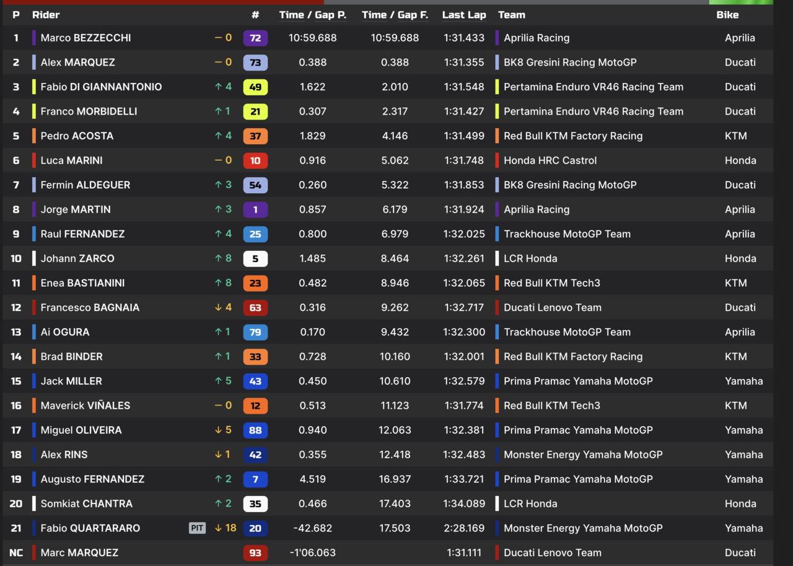Select rider Luca MARINI
Image resolution: width=793 pixels, height=566 pixels.
pyautogui.click(x=71, y=160)
